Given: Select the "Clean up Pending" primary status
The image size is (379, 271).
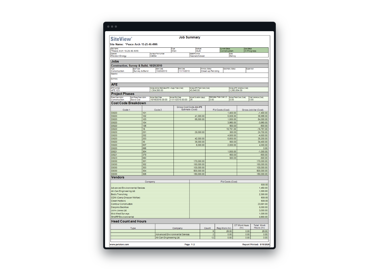Looking at the screenshot, I should pos(210,71).
